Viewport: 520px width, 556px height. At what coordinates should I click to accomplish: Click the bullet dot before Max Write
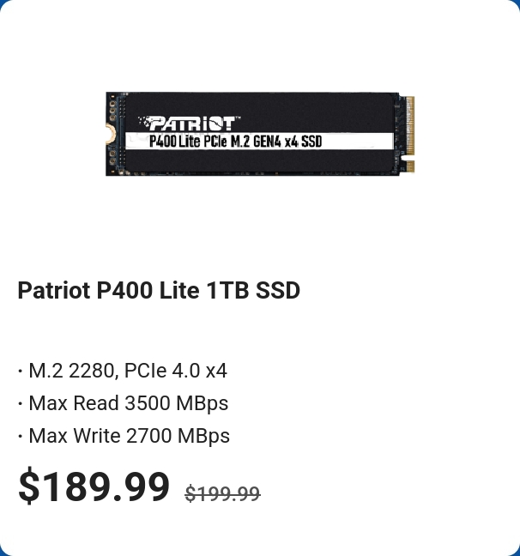(21, 436)
